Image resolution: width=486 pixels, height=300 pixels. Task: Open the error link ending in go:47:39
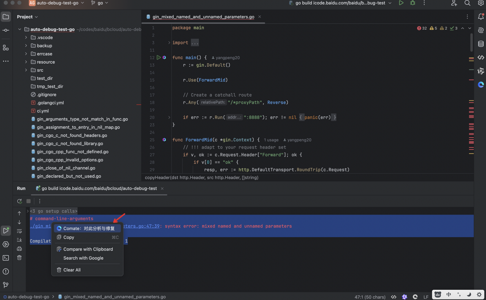(142, 226)
